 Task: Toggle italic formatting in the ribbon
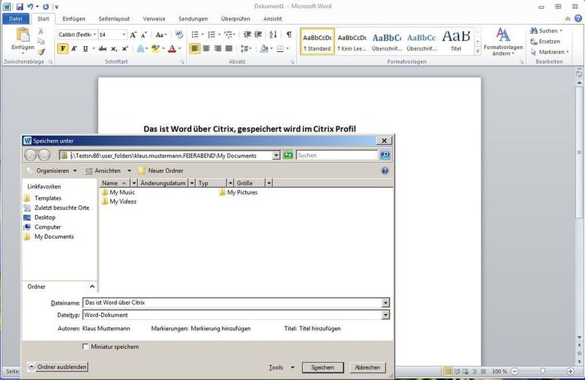click(74, 48)
